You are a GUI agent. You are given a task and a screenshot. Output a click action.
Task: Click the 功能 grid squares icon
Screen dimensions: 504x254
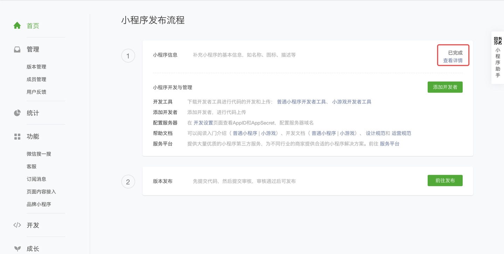click(17, 137)
